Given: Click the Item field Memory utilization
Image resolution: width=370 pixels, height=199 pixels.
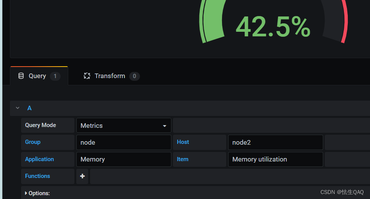Looking at the screenshot, I should click(275, 160).
